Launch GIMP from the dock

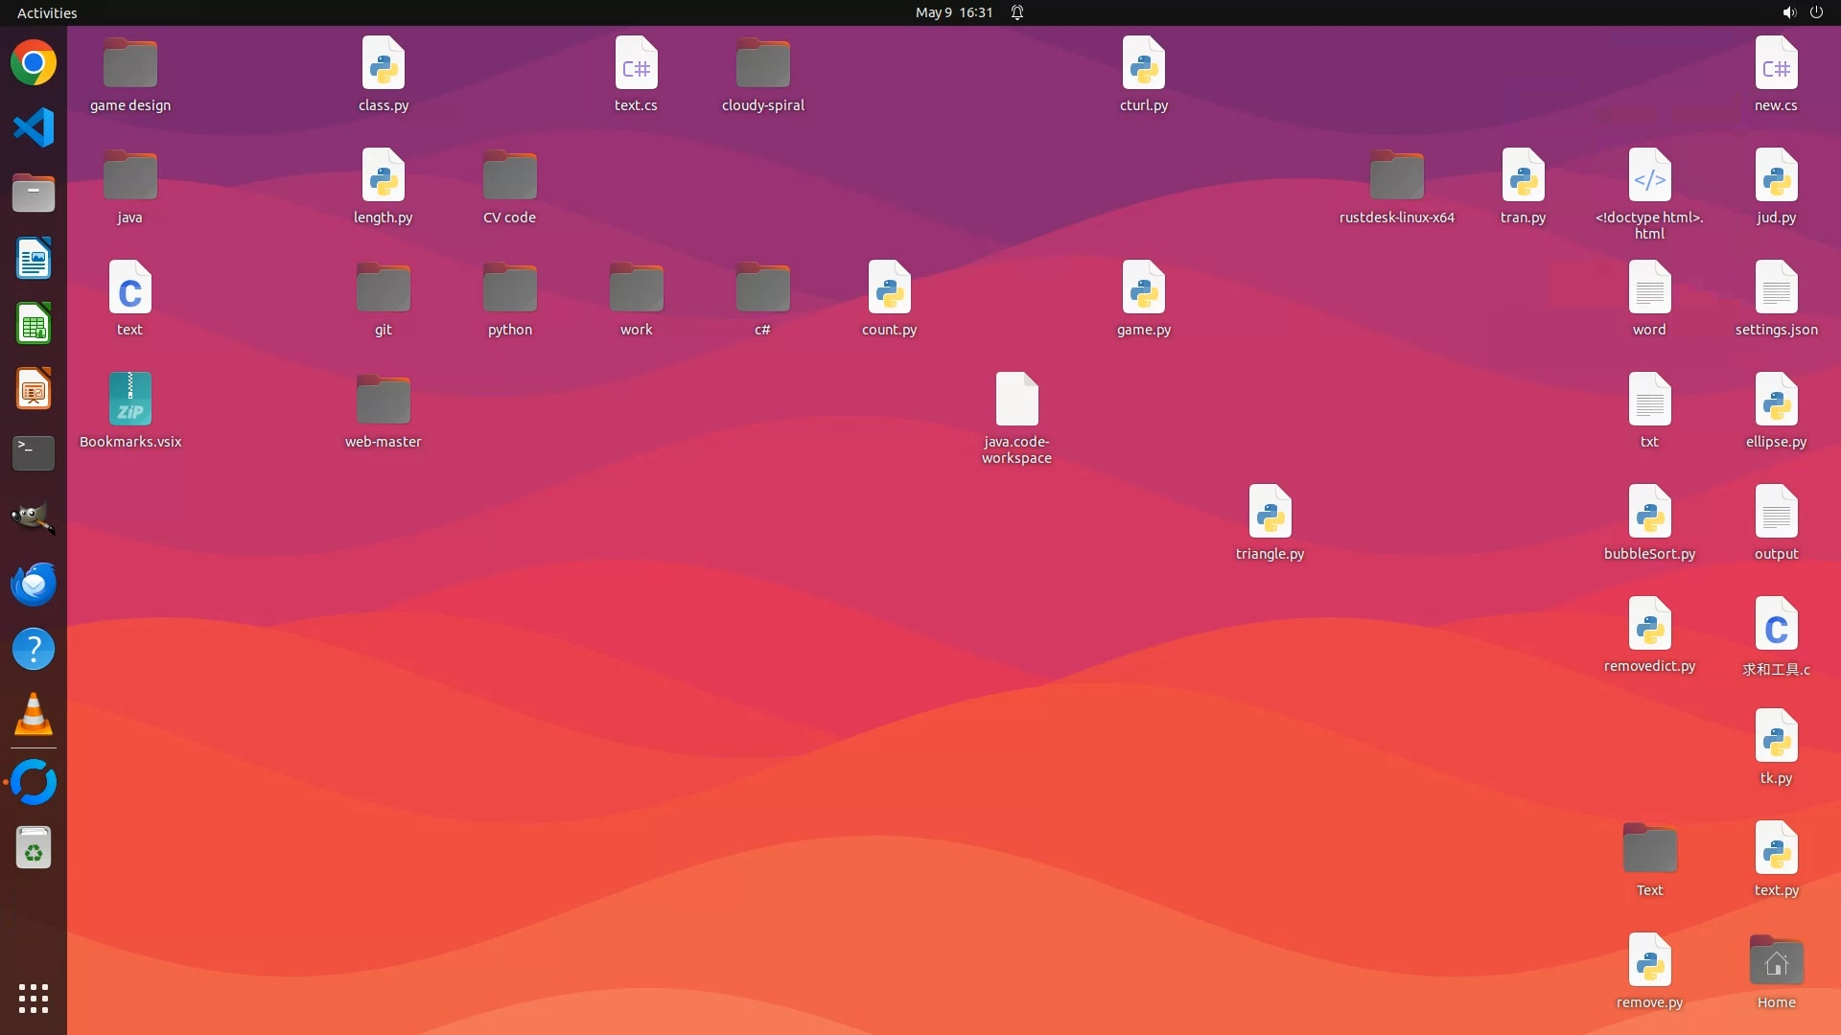tap(34, 517)
